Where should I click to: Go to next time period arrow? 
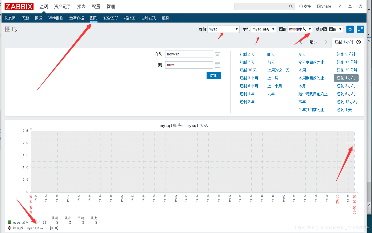pyautogui.click(x=326, y=42)
